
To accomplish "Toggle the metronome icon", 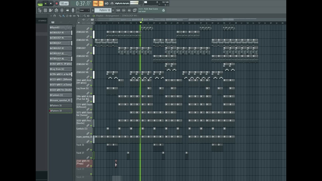I will pos(112,4).
